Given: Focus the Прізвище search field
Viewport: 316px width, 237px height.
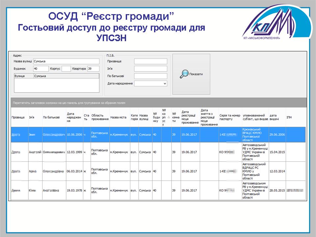Looking at the screenshot, I should click(x=150, y=62).
